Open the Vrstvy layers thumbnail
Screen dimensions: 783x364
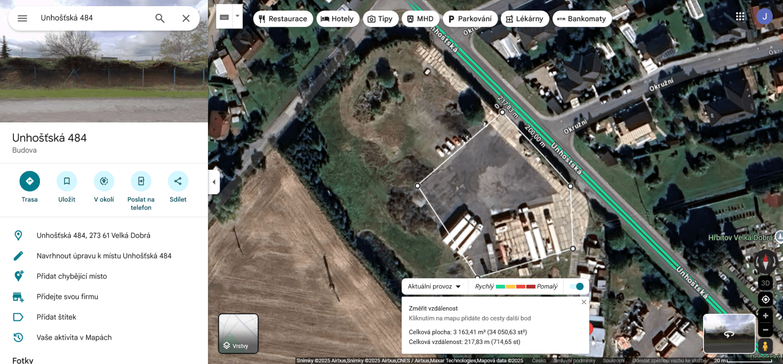238,334
